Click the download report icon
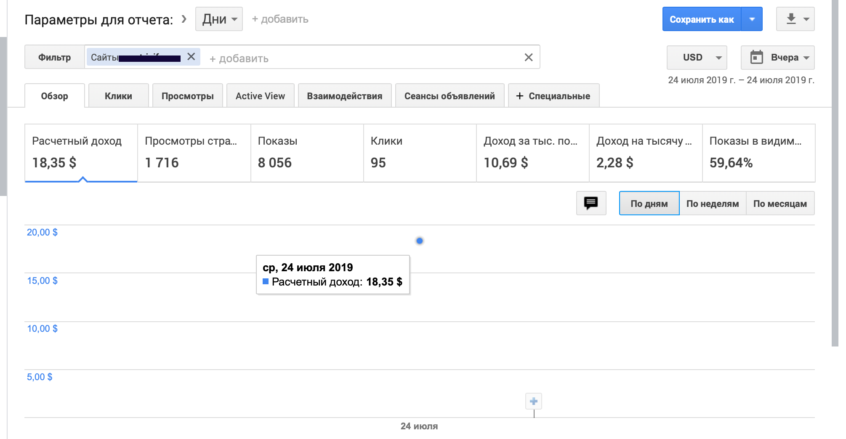846x439 pixels. point(791,19)
